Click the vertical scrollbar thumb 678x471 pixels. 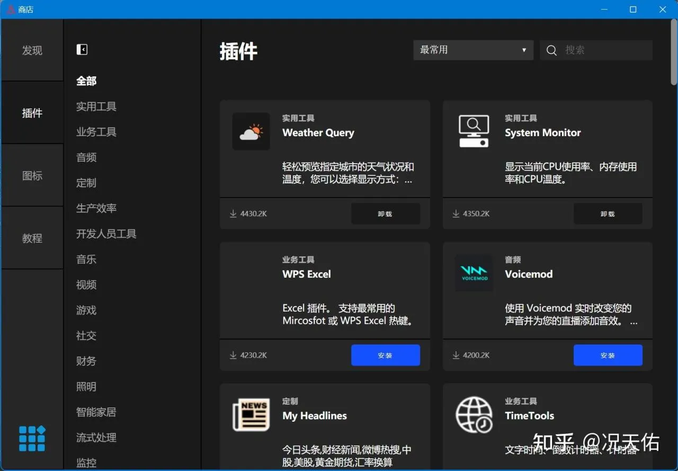coord(674,53)
